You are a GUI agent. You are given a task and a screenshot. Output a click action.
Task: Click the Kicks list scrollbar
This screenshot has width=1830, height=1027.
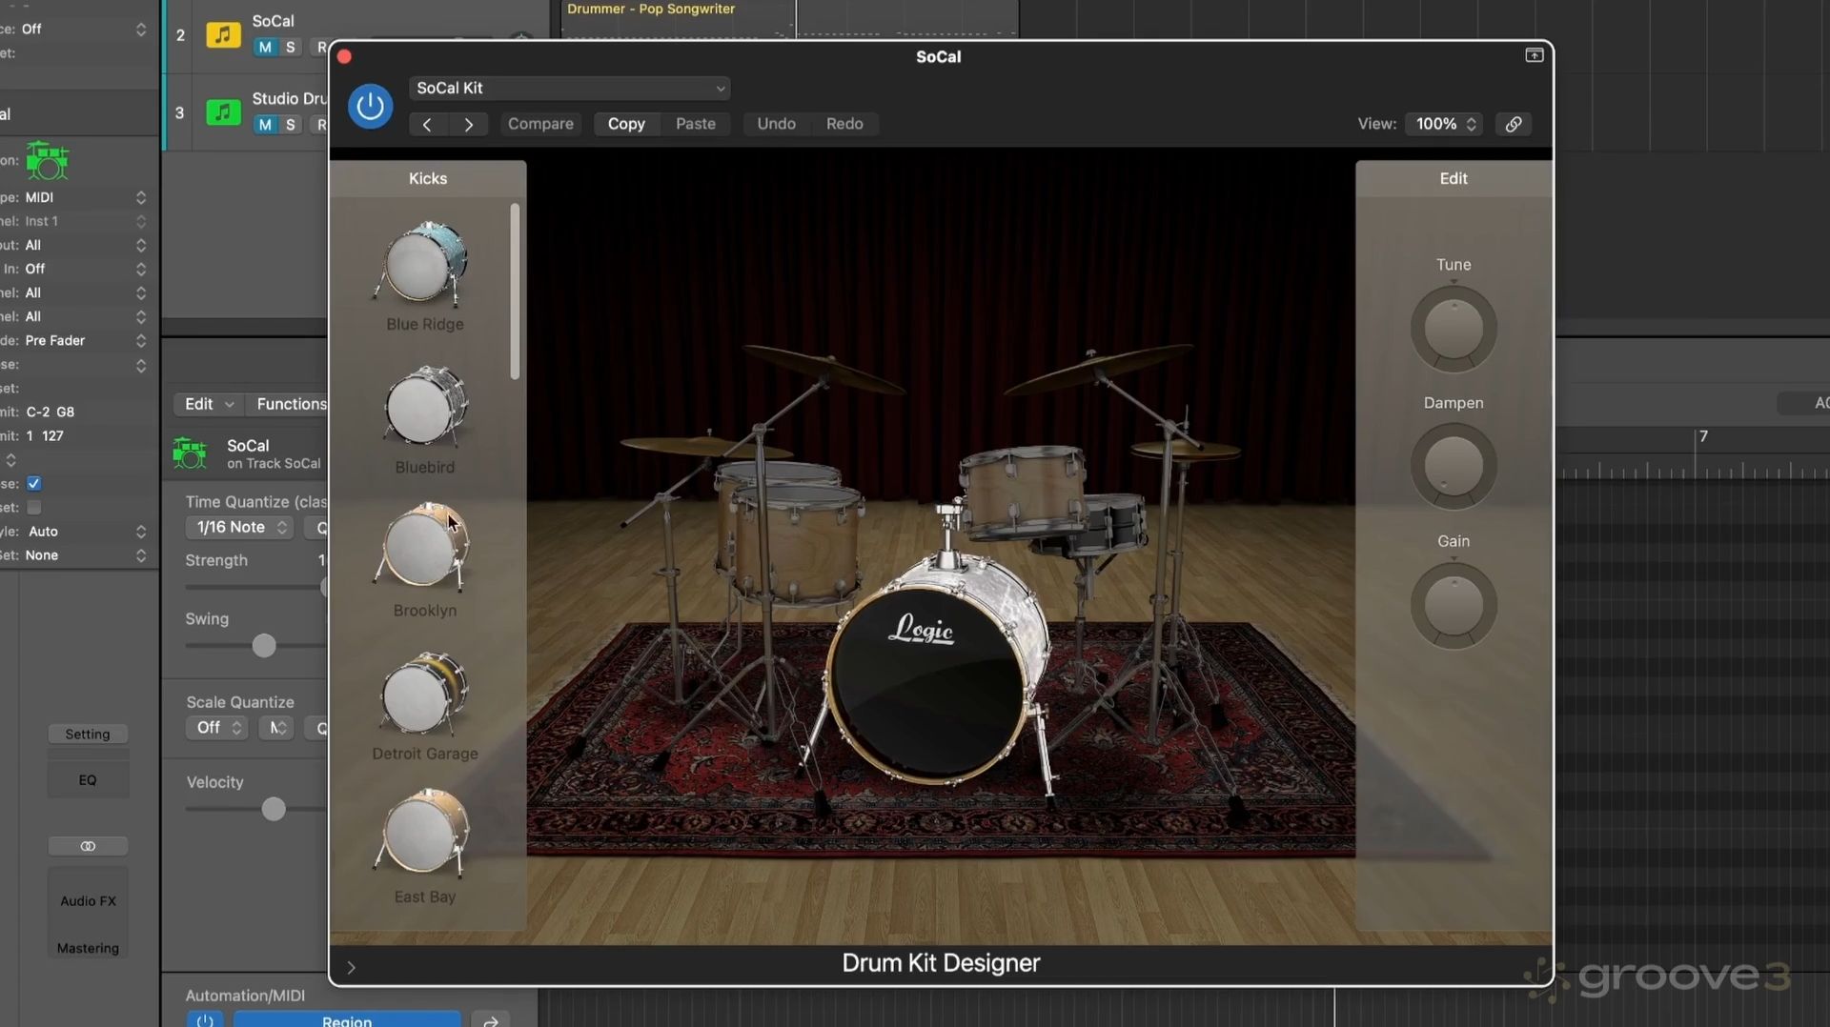(515, 292)
